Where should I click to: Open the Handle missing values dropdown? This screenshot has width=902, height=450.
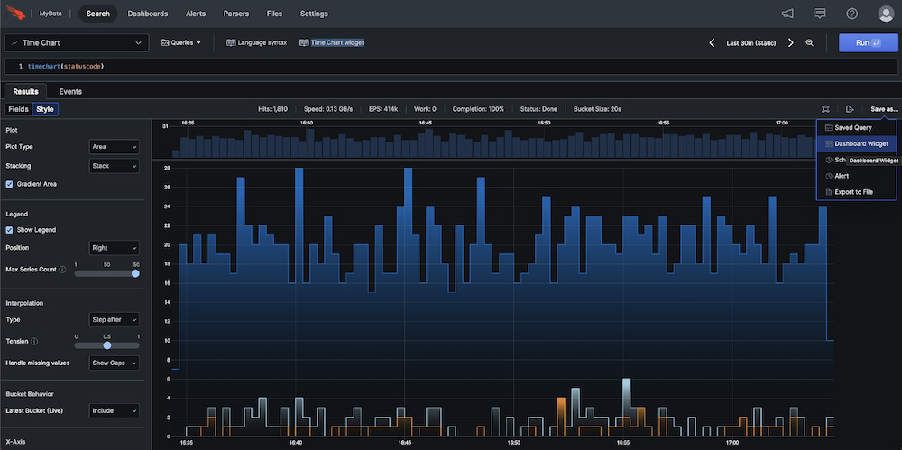coord(115,363)
